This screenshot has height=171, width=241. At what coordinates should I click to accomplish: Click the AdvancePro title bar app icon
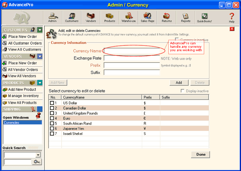click(x=5, y=5)
